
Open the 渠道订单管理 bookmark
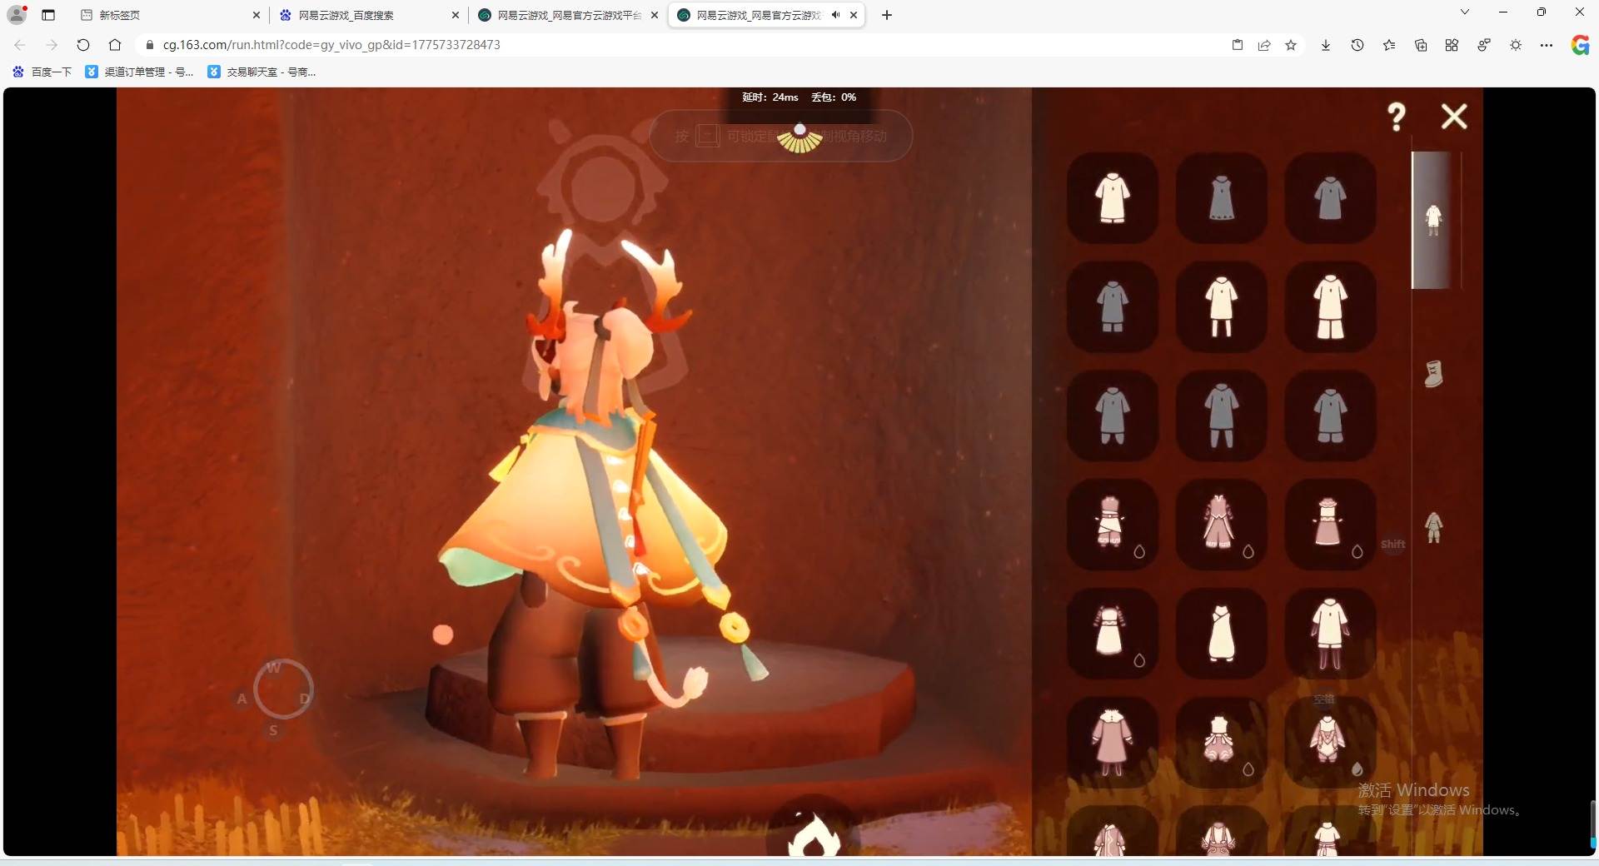(x=140, y=72)
